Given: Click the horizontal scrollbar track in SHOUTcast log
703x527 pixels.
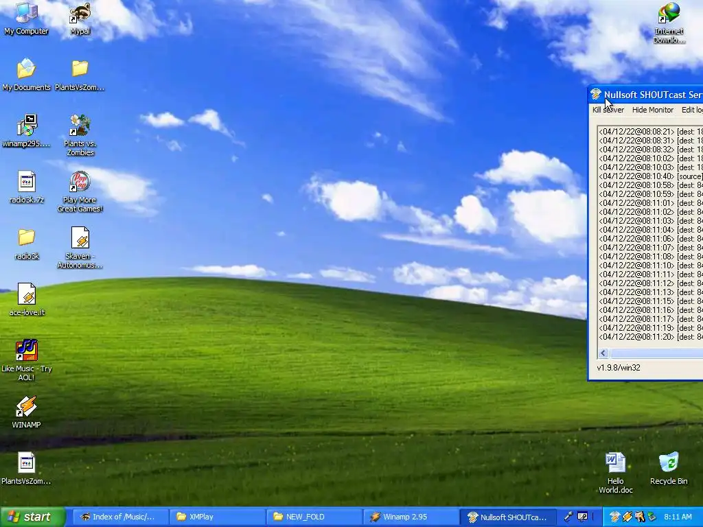Looking at the screenshot, I should (656, 353).
